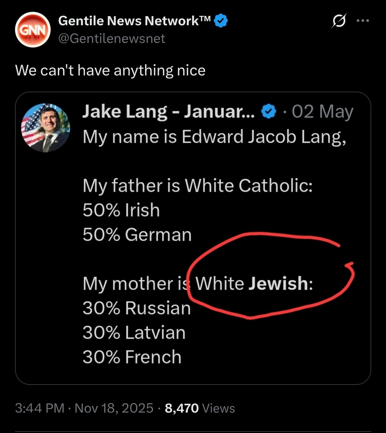Click the @Gentilenewsnet handle

pyautogui.click(x=111, y=38)
